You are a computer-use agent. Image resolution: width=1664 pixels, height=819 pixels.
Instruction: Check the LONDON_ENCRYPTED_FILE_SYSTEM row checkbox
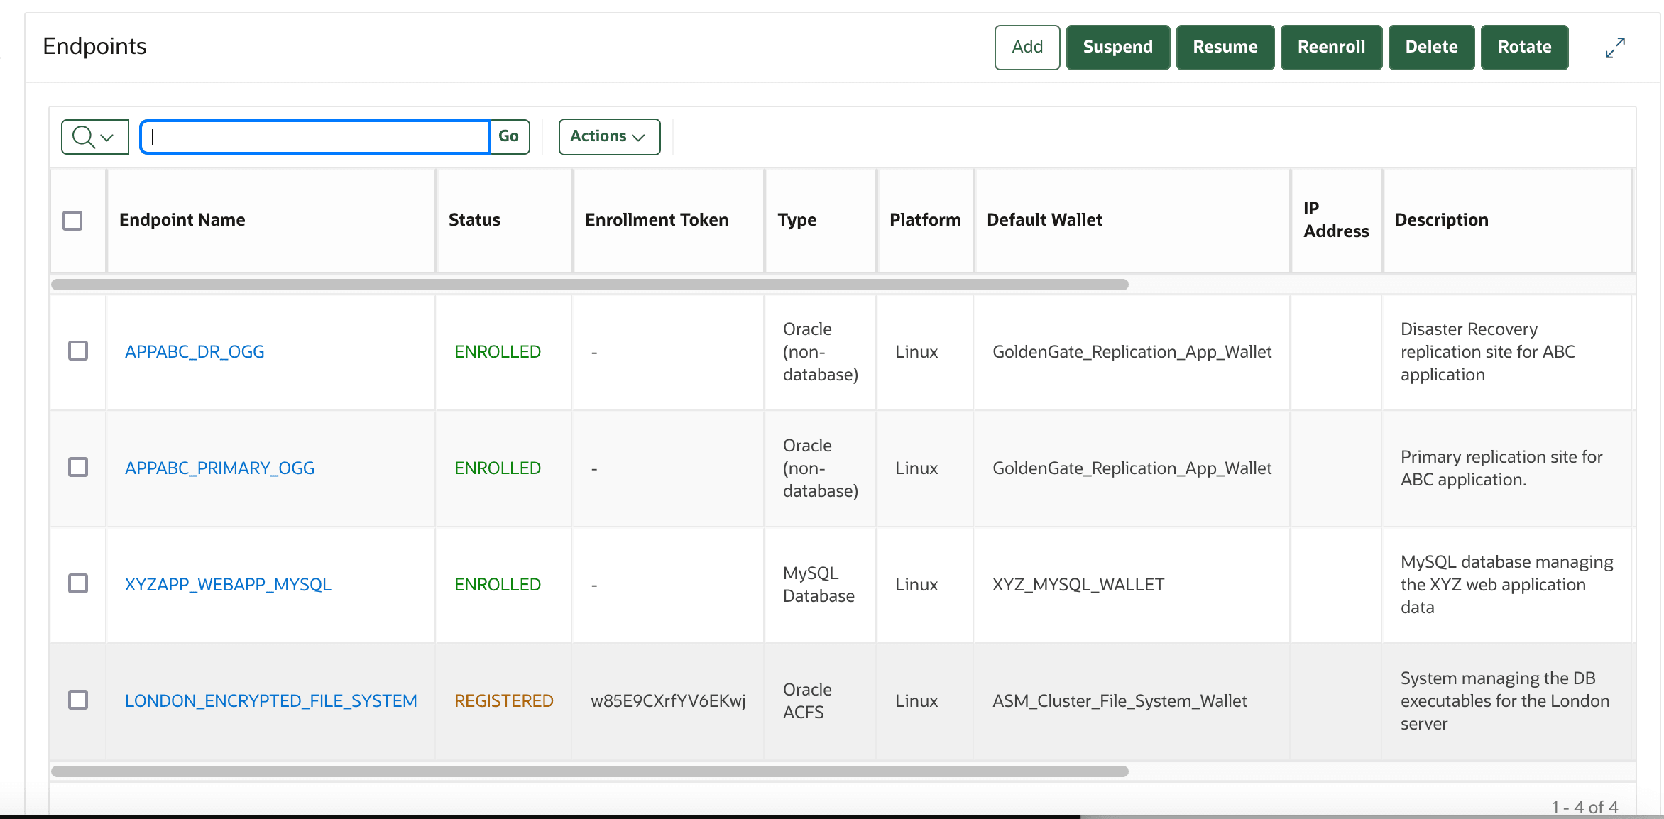click(x=78, y=700)
